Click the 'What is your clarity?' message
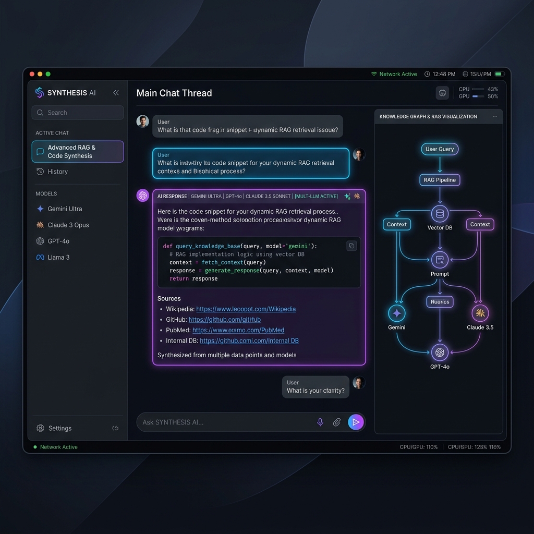The image size is (534, 534). 315,387
